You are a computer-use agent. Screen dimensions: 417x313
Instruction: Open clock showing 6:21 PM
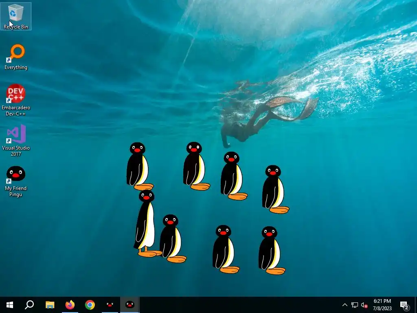coord(382,305)
